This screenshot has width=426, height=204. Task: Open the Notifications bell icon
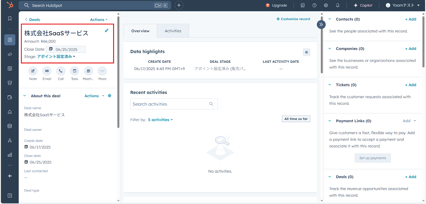(x=338, y=5)
